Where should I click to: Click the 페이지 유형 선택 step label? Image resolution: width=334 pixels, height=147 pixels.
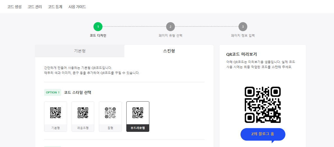tap(170, 36)
